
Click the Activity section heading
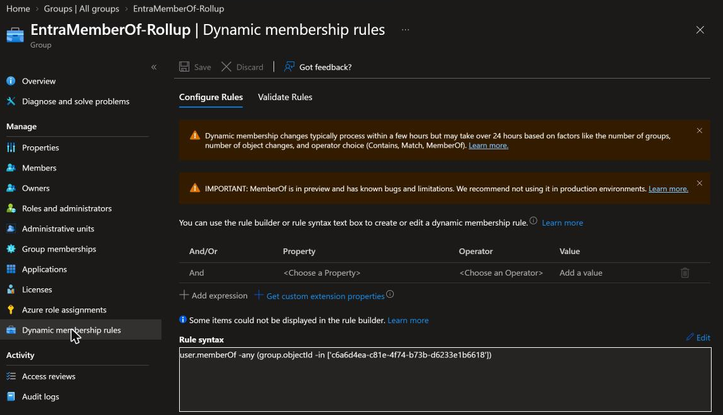tap(20, 355)
